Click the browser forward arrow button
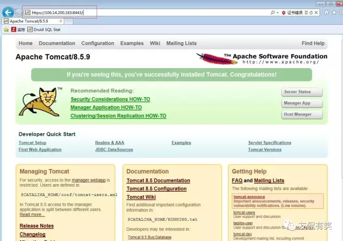The height and width of the screenshot is (241, 343). coord(19,12)
